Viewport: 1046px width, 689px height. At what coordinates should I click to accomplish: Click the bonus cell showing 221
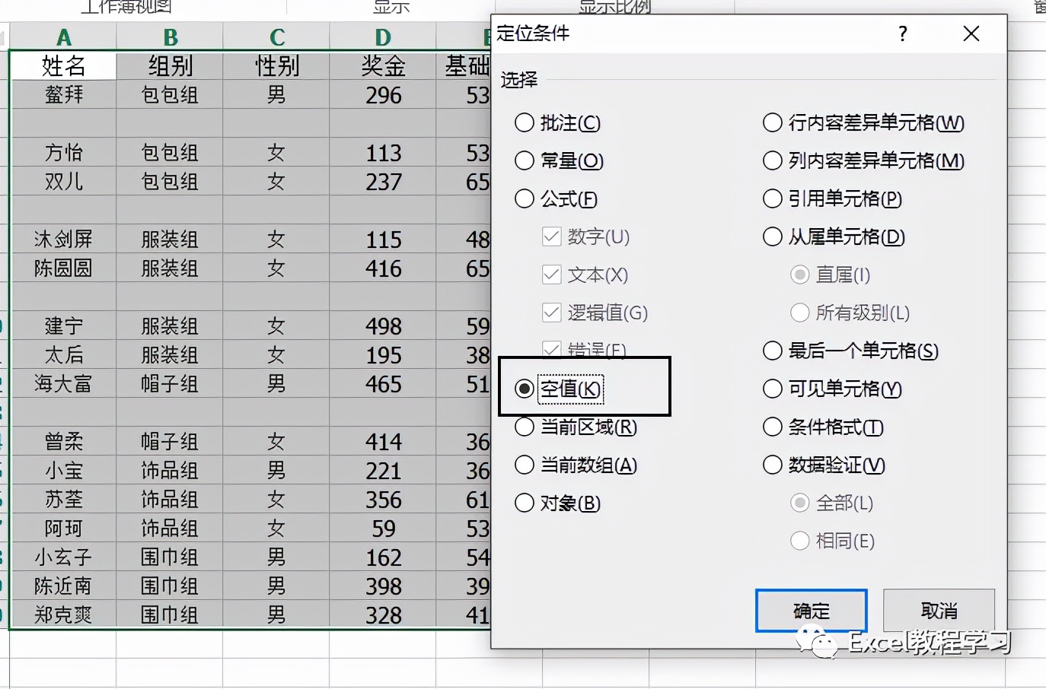(x=383, y=471)
